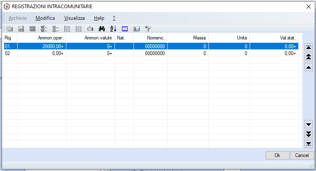Click the second list lines toolbar icon

click(x=79, y=29)
